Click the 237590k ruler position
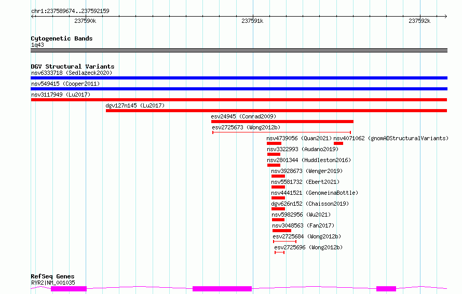The image size is (462, 294). point(85,21)
